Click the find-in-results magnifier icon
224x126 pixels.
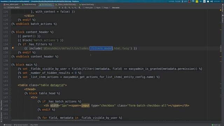coord(65,8)
